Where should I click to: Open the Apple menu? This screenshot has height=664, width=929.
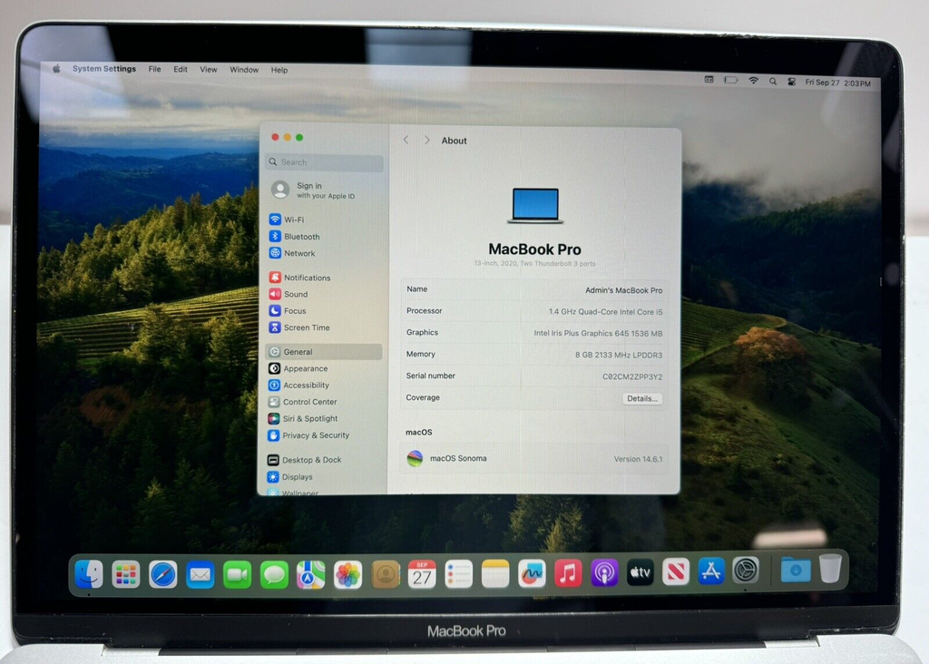57,69
